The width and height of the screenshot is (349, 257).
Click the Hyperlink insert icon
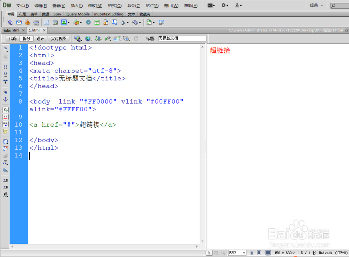[10, 22]
